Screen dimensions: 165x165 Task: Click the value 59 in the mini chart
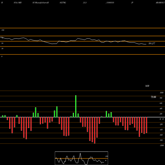(x=106, y=156)
